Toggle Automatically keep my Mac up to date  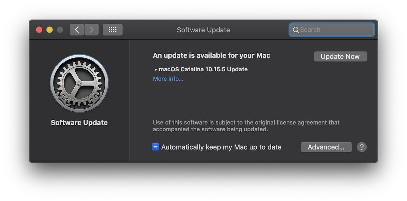[156, 147]
